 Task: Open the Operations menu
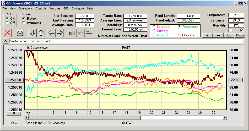26,8
